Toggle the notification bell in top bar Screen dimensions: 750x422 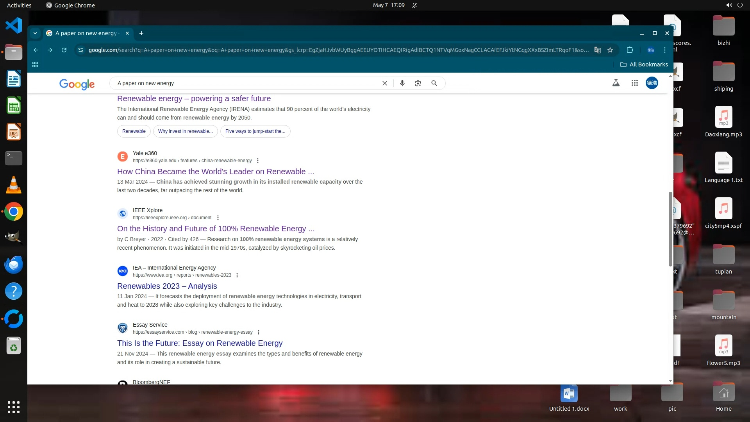click(x=414, y=5)
